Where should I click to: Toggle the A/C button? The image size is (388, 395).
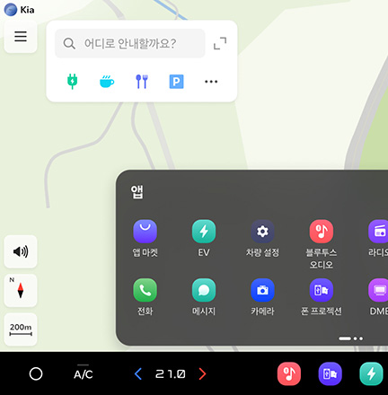[84, 373]
